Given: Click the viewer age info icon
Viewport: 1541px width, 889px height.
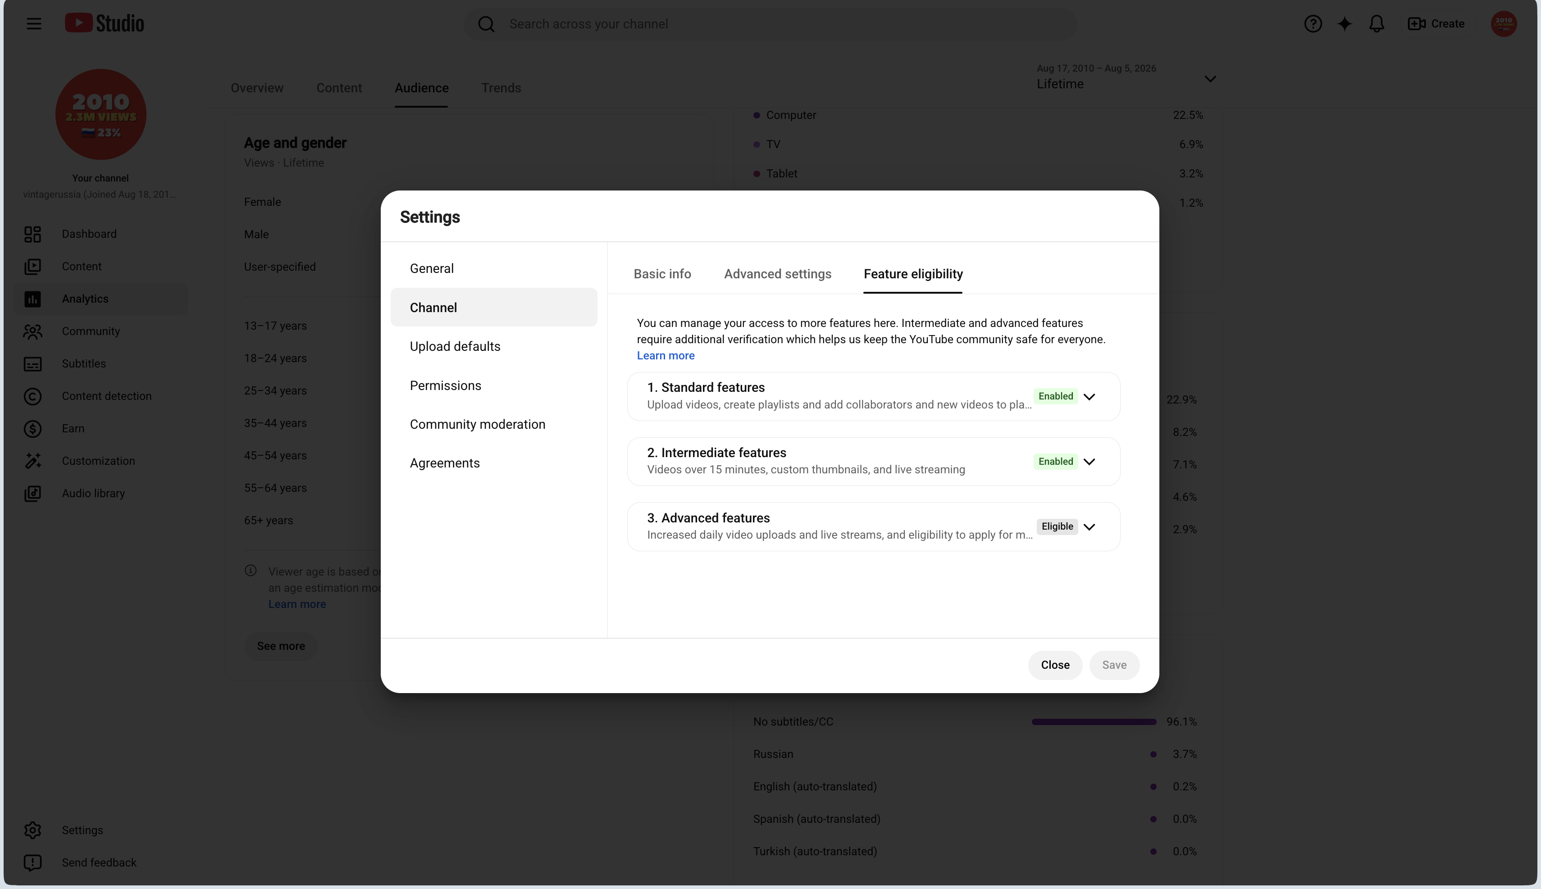Looking at the screenshot, I should coord(251,570).
